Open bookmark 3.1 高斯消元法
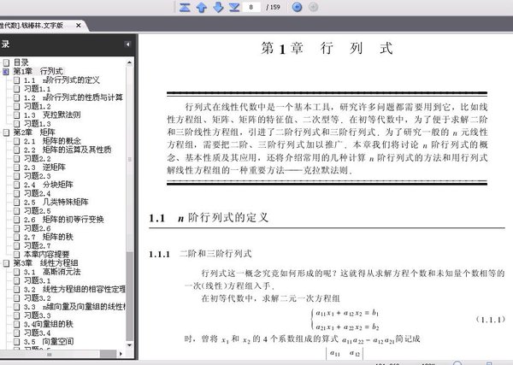 (52, 272)
